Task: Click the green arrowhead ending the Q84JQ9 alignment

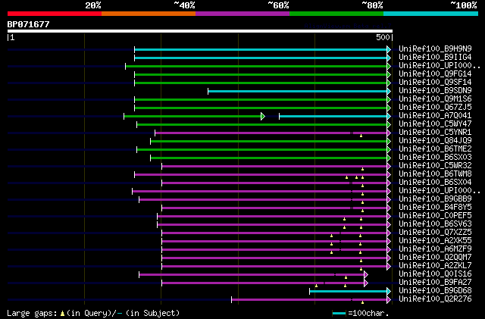Action: pyautogui.click(x=389, y=142)
